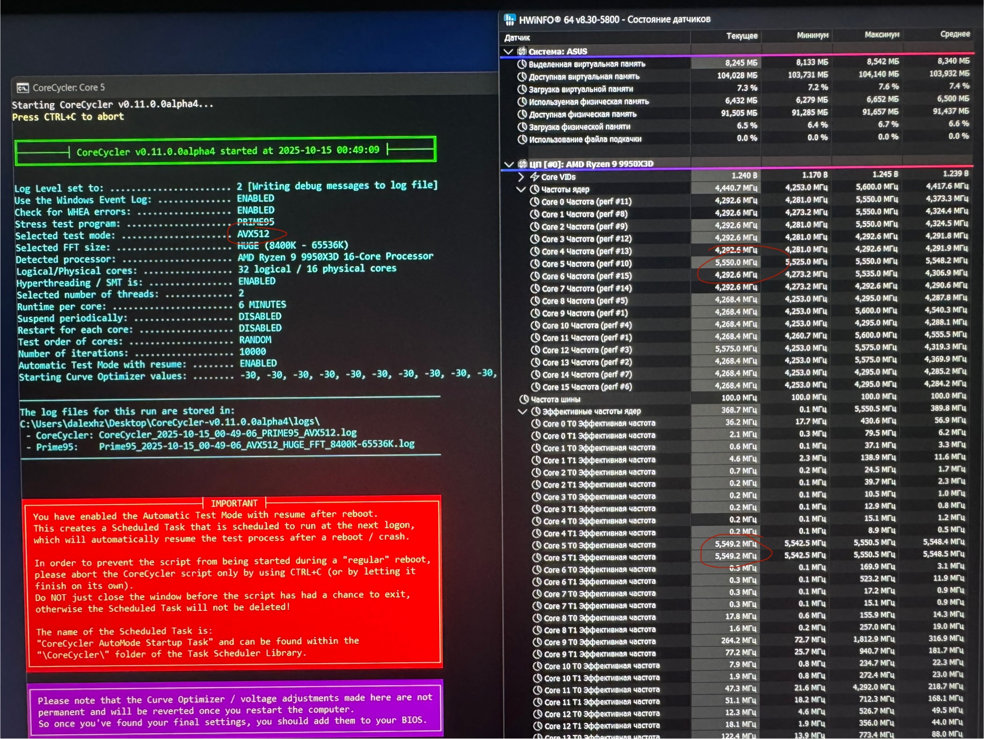Click clock icon beside Core 5 Частота (perf #10)
Viewport: 984px width, 739px height.
(x=535, y=264)
